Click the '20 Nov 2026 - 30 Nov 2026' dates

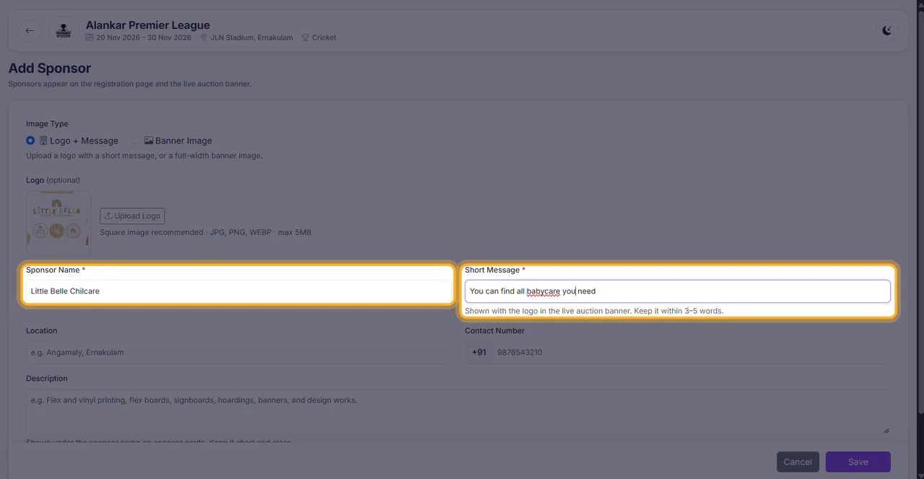point(144,38)
